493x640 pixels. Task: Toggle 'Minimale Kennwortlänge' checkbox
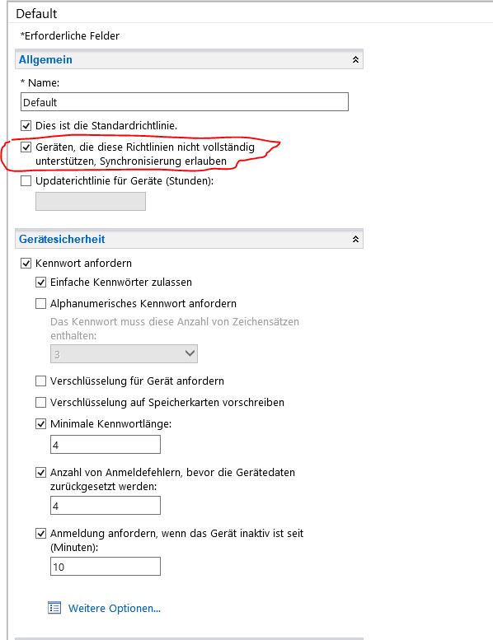point(41,424)
